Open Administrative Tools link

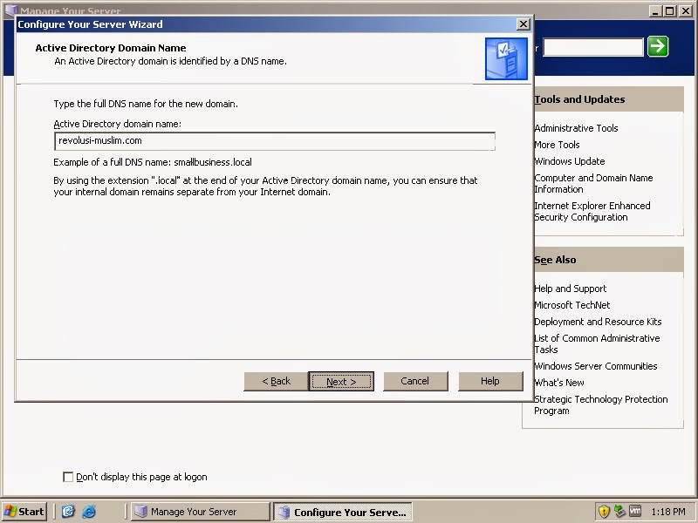click(576, 128)
